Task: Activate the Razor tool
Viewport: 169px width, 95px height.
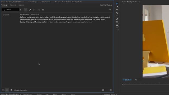Action: click(x=117, y=13)
